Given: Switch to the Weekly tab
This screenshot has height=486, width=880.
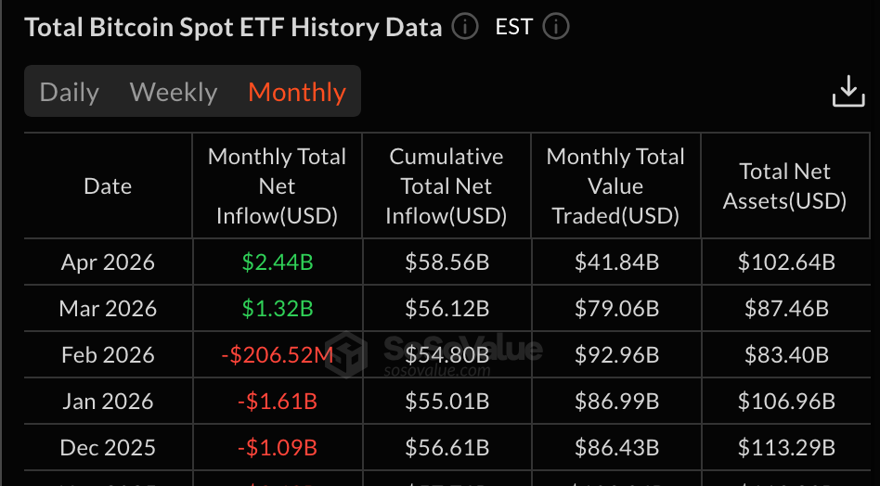Looking at the screenshot, I should [174, 92].
